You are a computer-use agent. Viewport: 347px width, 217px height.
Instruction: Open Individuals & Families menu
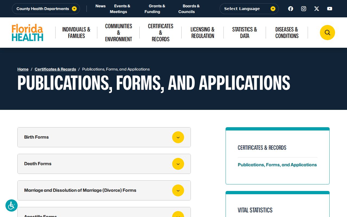point(76,33)
